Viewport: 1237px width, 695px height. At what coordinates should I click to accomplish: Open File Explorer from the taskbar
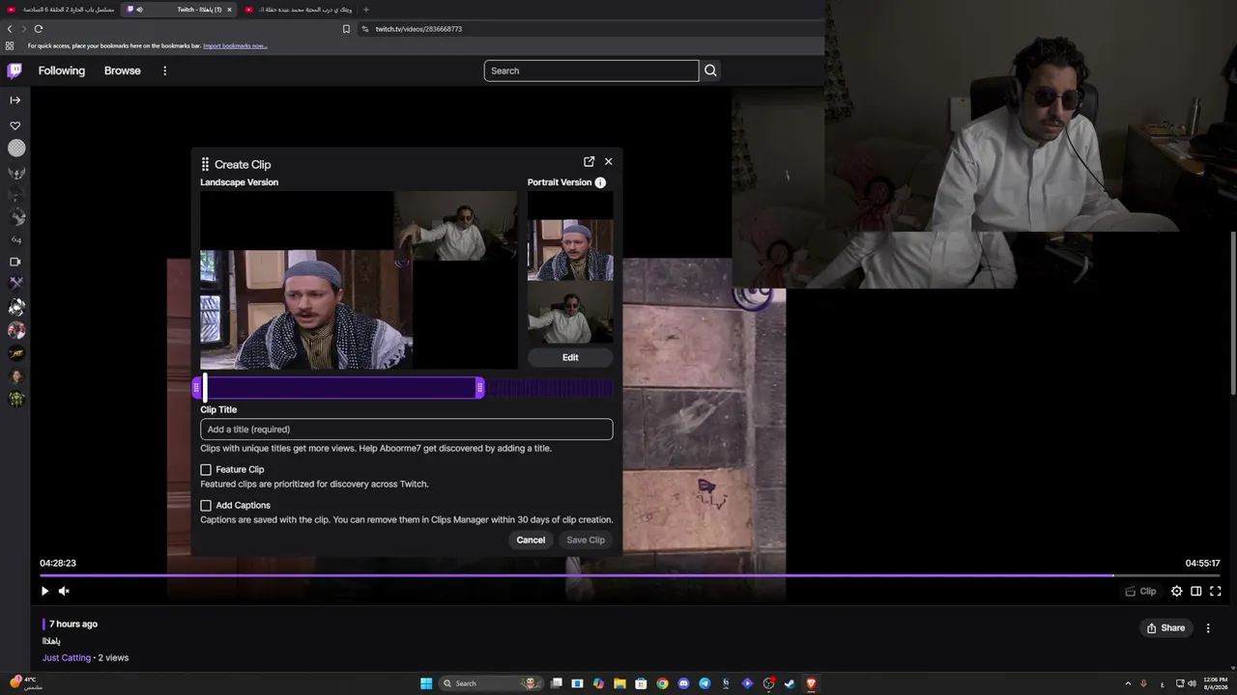click(x=619, y=683)
